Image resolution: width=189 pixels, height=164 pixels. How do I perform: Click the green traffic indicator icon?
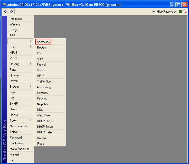[x=181, y=12]
